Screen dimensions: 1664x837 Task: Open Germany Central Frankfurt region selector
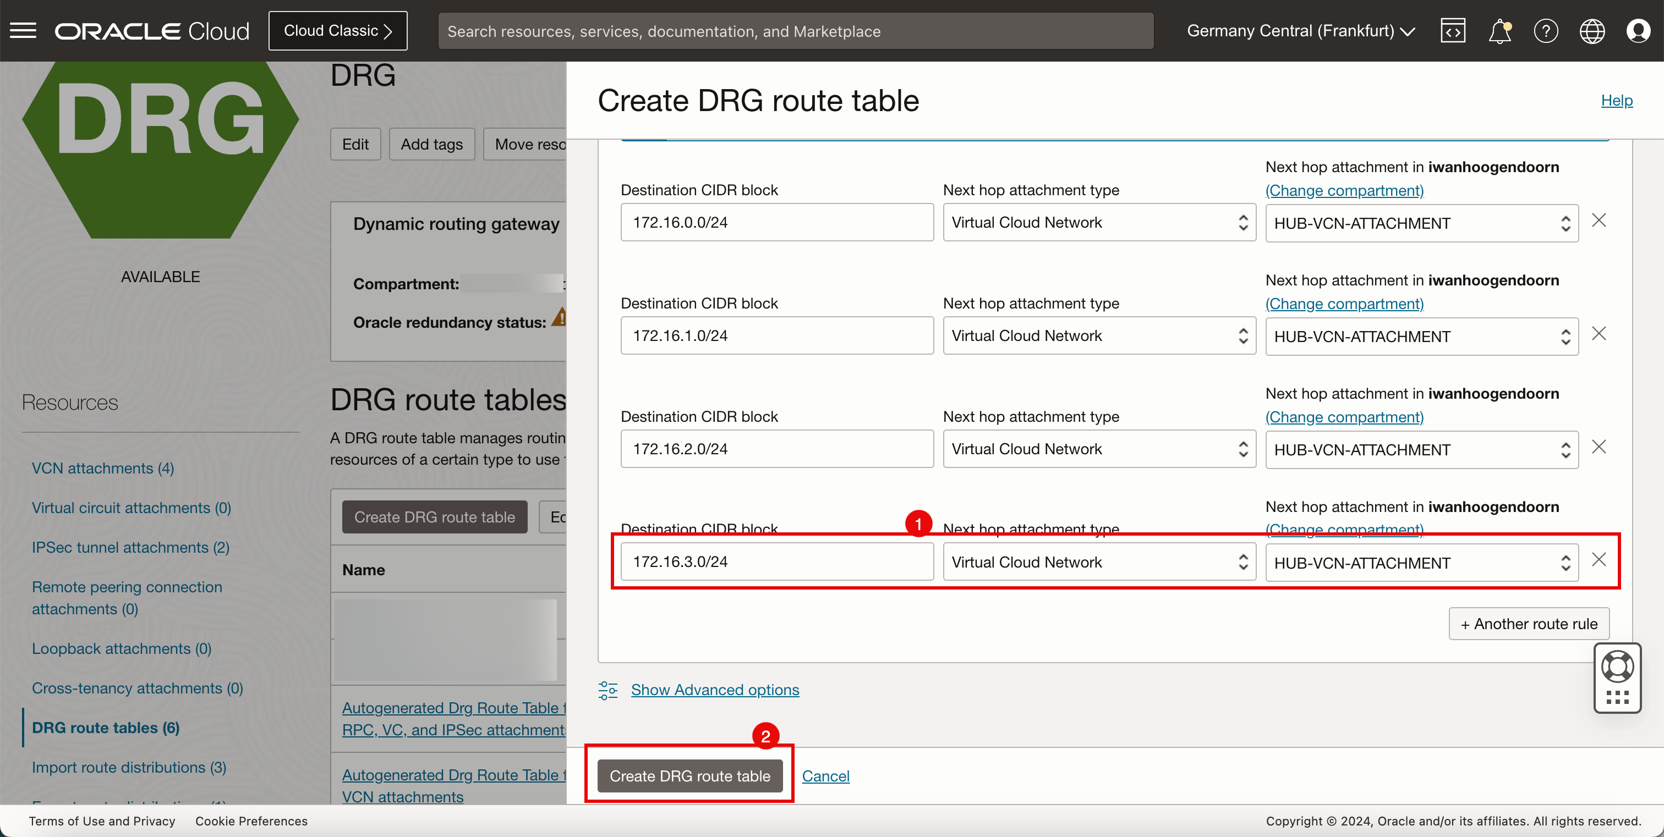click(x=1300, y=30)
